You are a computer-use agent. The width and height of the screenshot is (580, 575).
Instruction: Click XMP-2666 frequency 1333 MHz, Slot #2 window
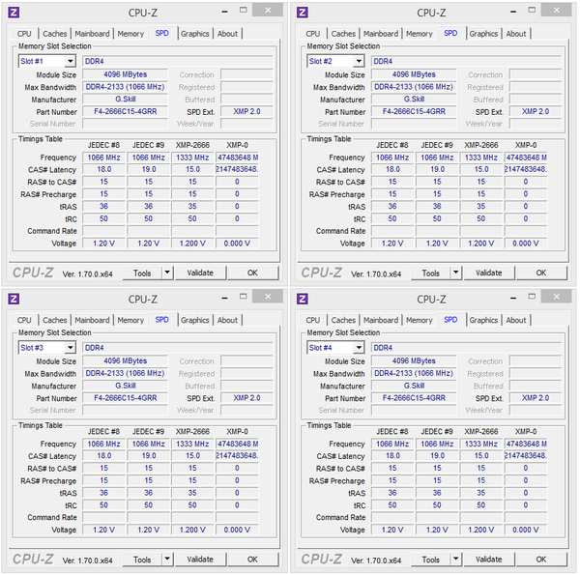pyautogui.click(x=480, y=158)
